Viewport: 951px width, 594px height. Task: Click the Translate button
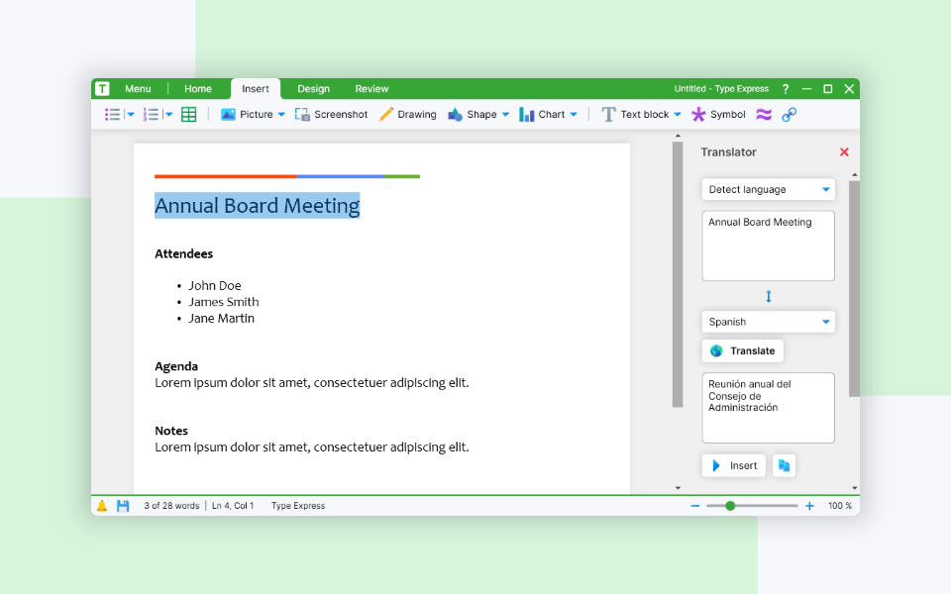[x=743, y=350]
